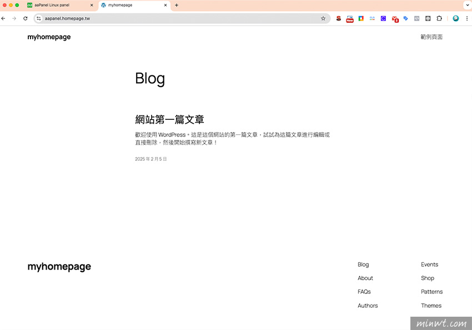The image size is (472, 330).
Task: Open the footer FAQs link
Action: tap(364, 292)
